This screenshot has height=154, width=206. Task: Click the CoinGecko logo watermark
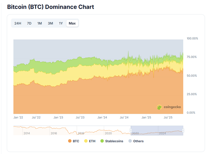(x=169, y=107)
